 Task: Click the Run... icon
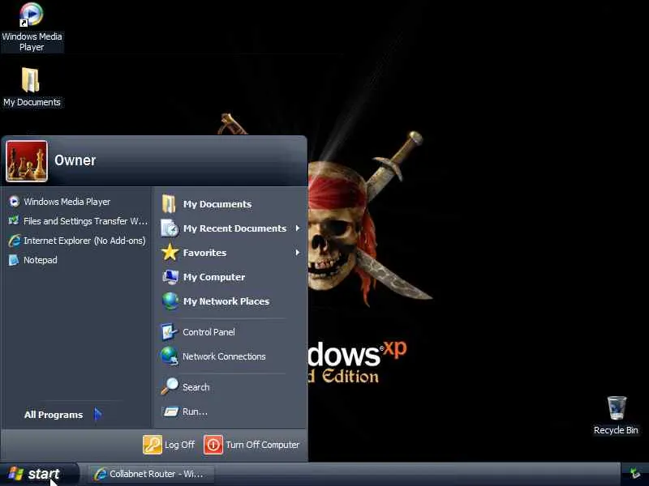tap(170, 411)
